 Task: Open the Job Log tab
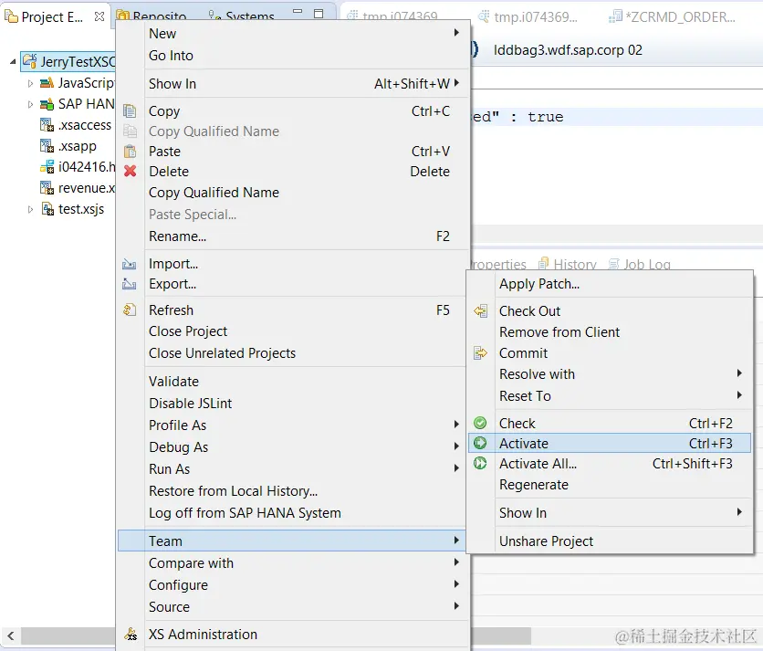click(x=640, y=264)
